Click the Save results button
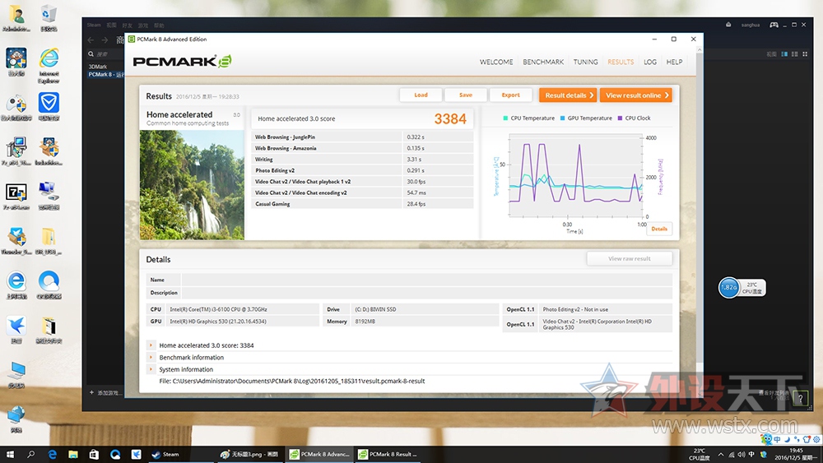The image size is (823, 463). tap(466, 95)
